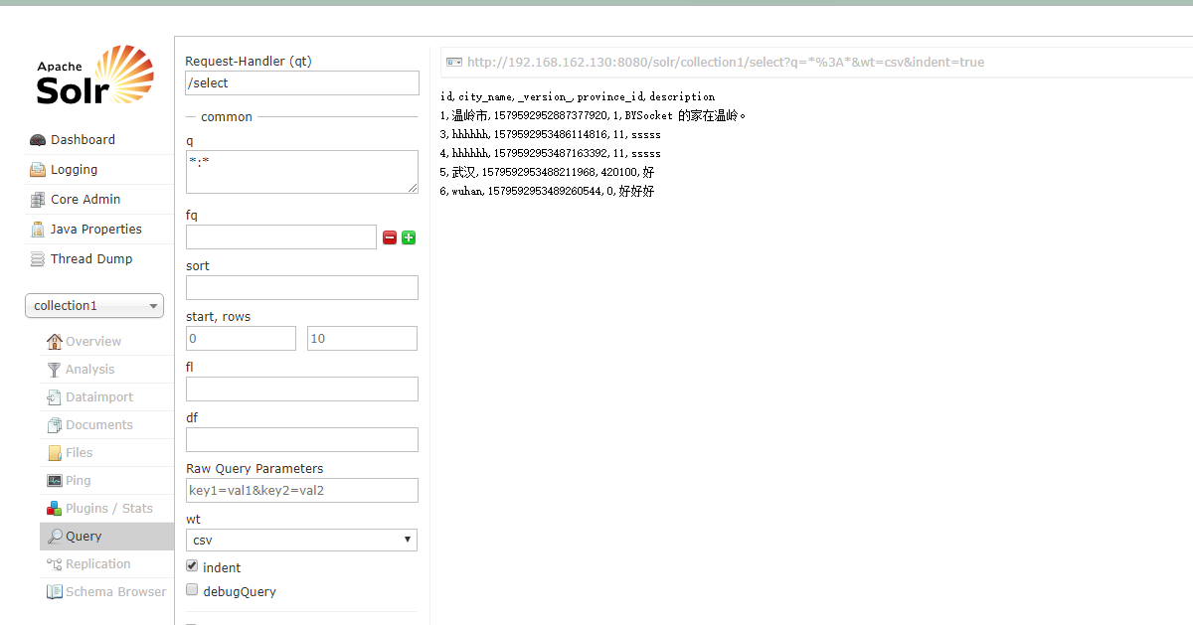
Task: Click the Schema Browser book icon
Action: (55, 592)
